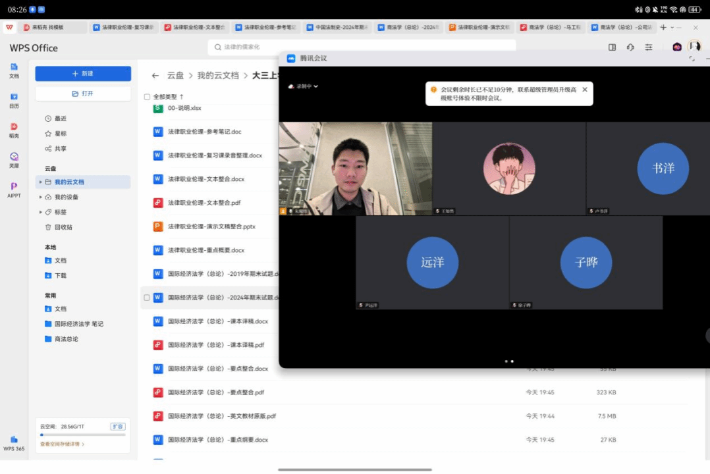Open the 日历 calendar icon in the rail
Viewport: 710px width, 474px height.
(x=14, y=101)
